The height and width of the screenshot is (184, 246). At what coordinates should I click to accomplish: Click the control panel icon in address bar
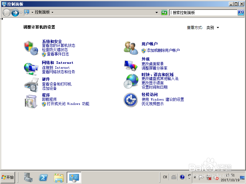(x=27, y=12)
